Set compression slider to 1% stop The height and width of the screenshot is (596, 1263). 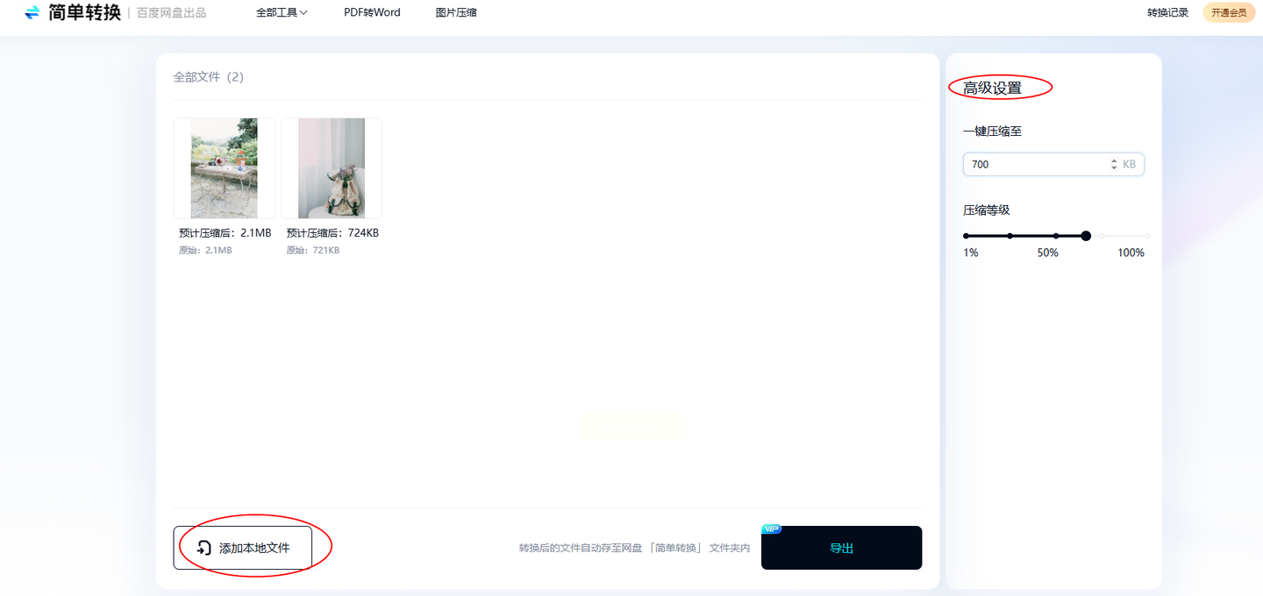pyautogui.click(x=966, y=236)
